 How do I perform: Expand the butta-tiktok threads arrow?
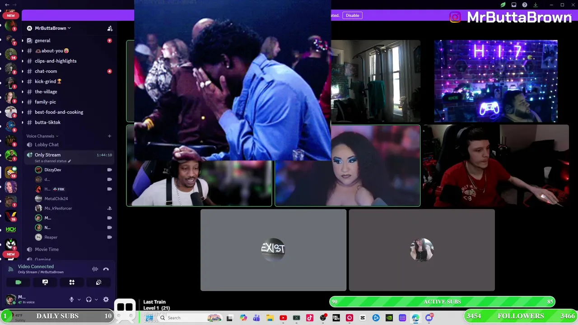pyautogui.click(x=23, y=122)
